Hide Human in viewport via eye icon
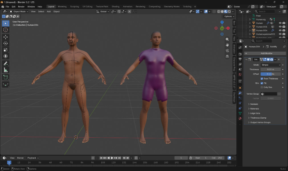The height and width of the screenshot is (171, 288). click(x=280, y=23)
